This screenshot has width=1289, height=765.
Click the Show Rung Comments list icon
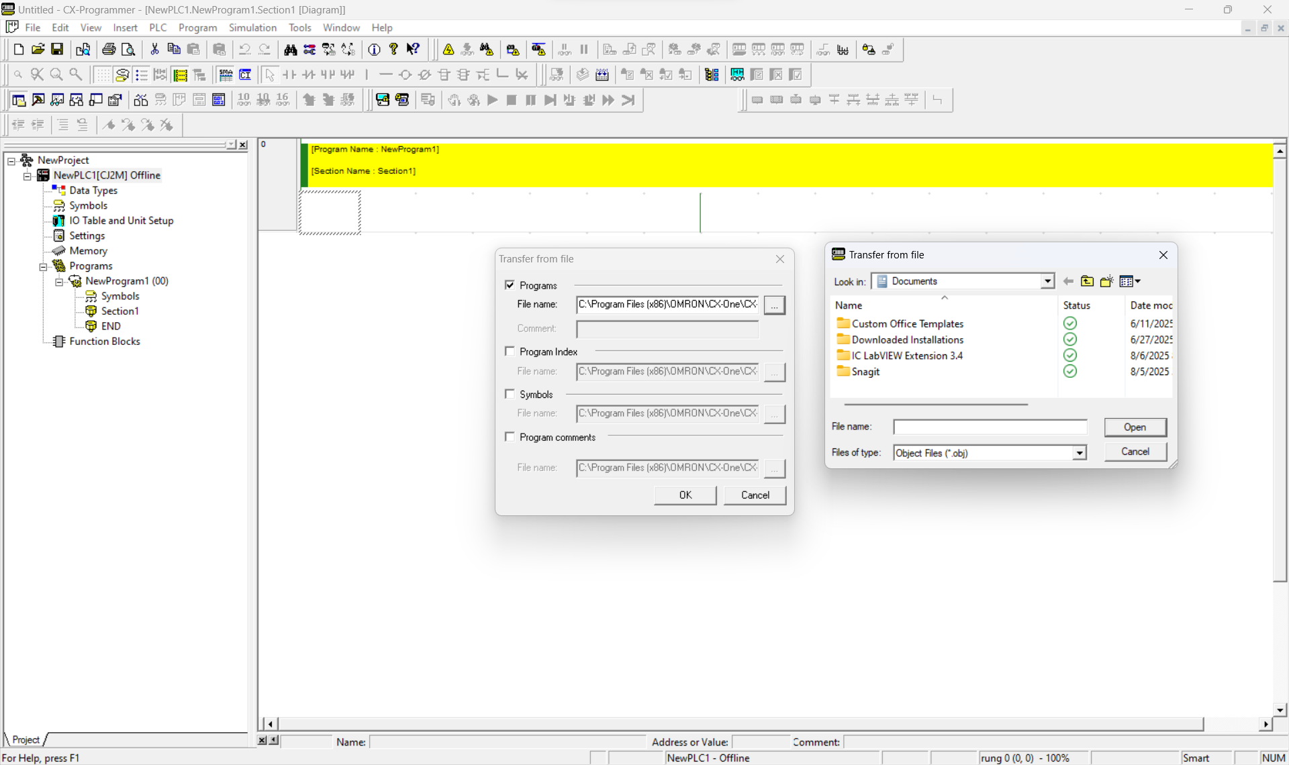tap(141, 74)
